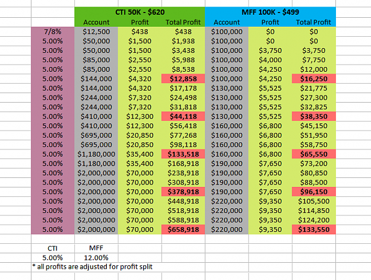The height and width of the screenshot is (280, 371).
Task: Click the final $658,918 CTI total cell
Action: [183, 230]
